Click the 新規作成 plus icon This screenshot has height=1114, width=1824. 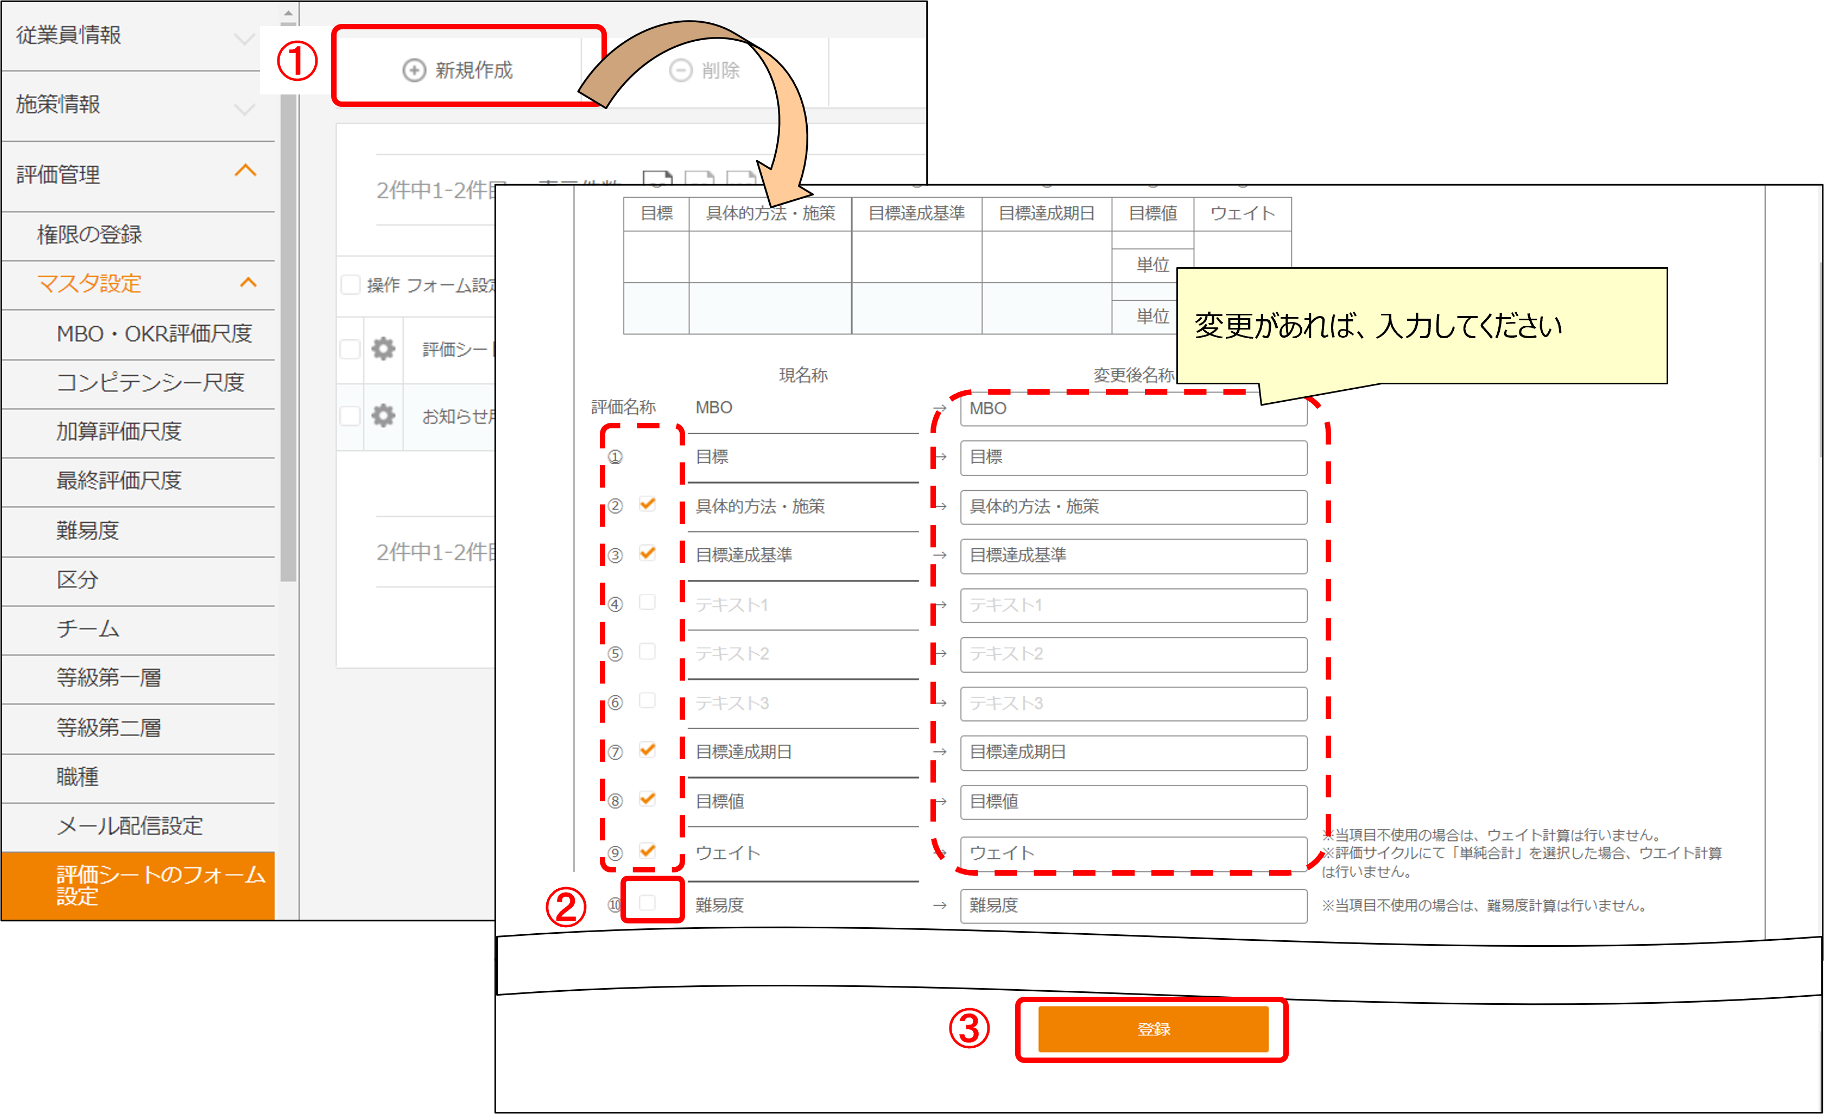(x=414, y=71)
